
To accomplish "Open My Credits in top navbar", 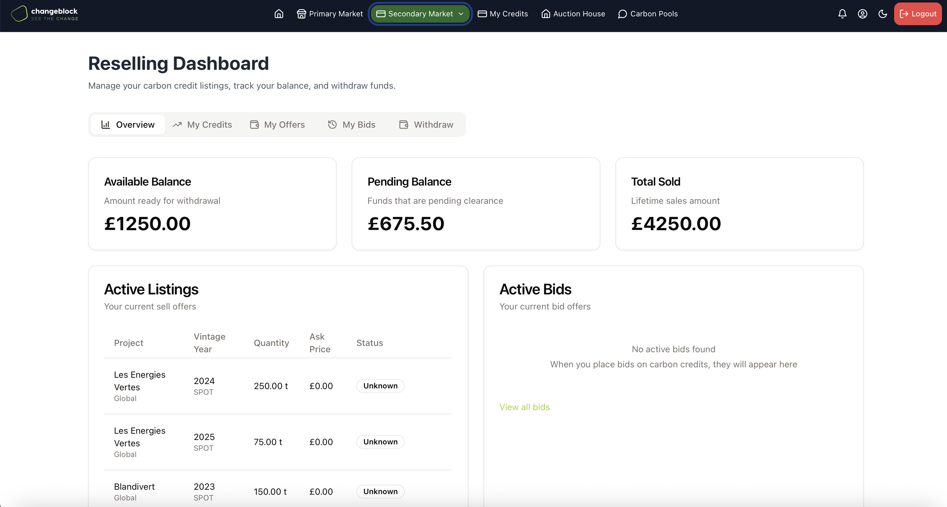I will pos(502,14).
